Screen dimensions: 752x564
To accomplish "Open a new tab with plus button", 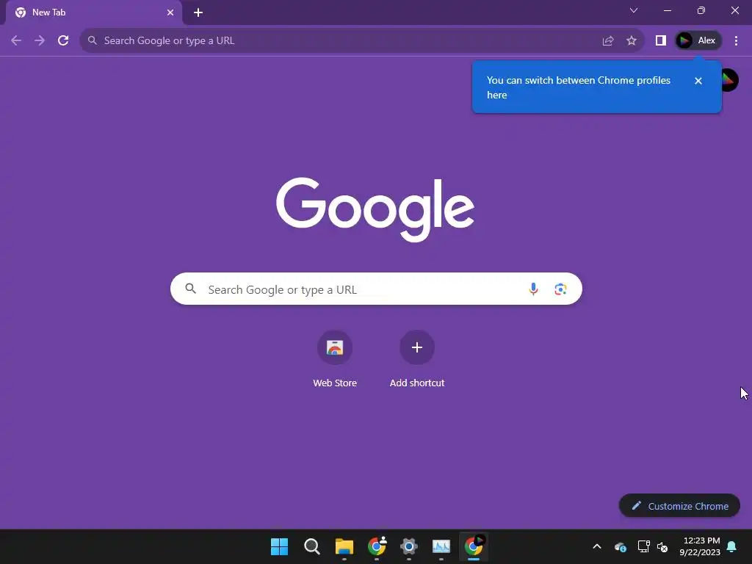I will coord(198,12).
